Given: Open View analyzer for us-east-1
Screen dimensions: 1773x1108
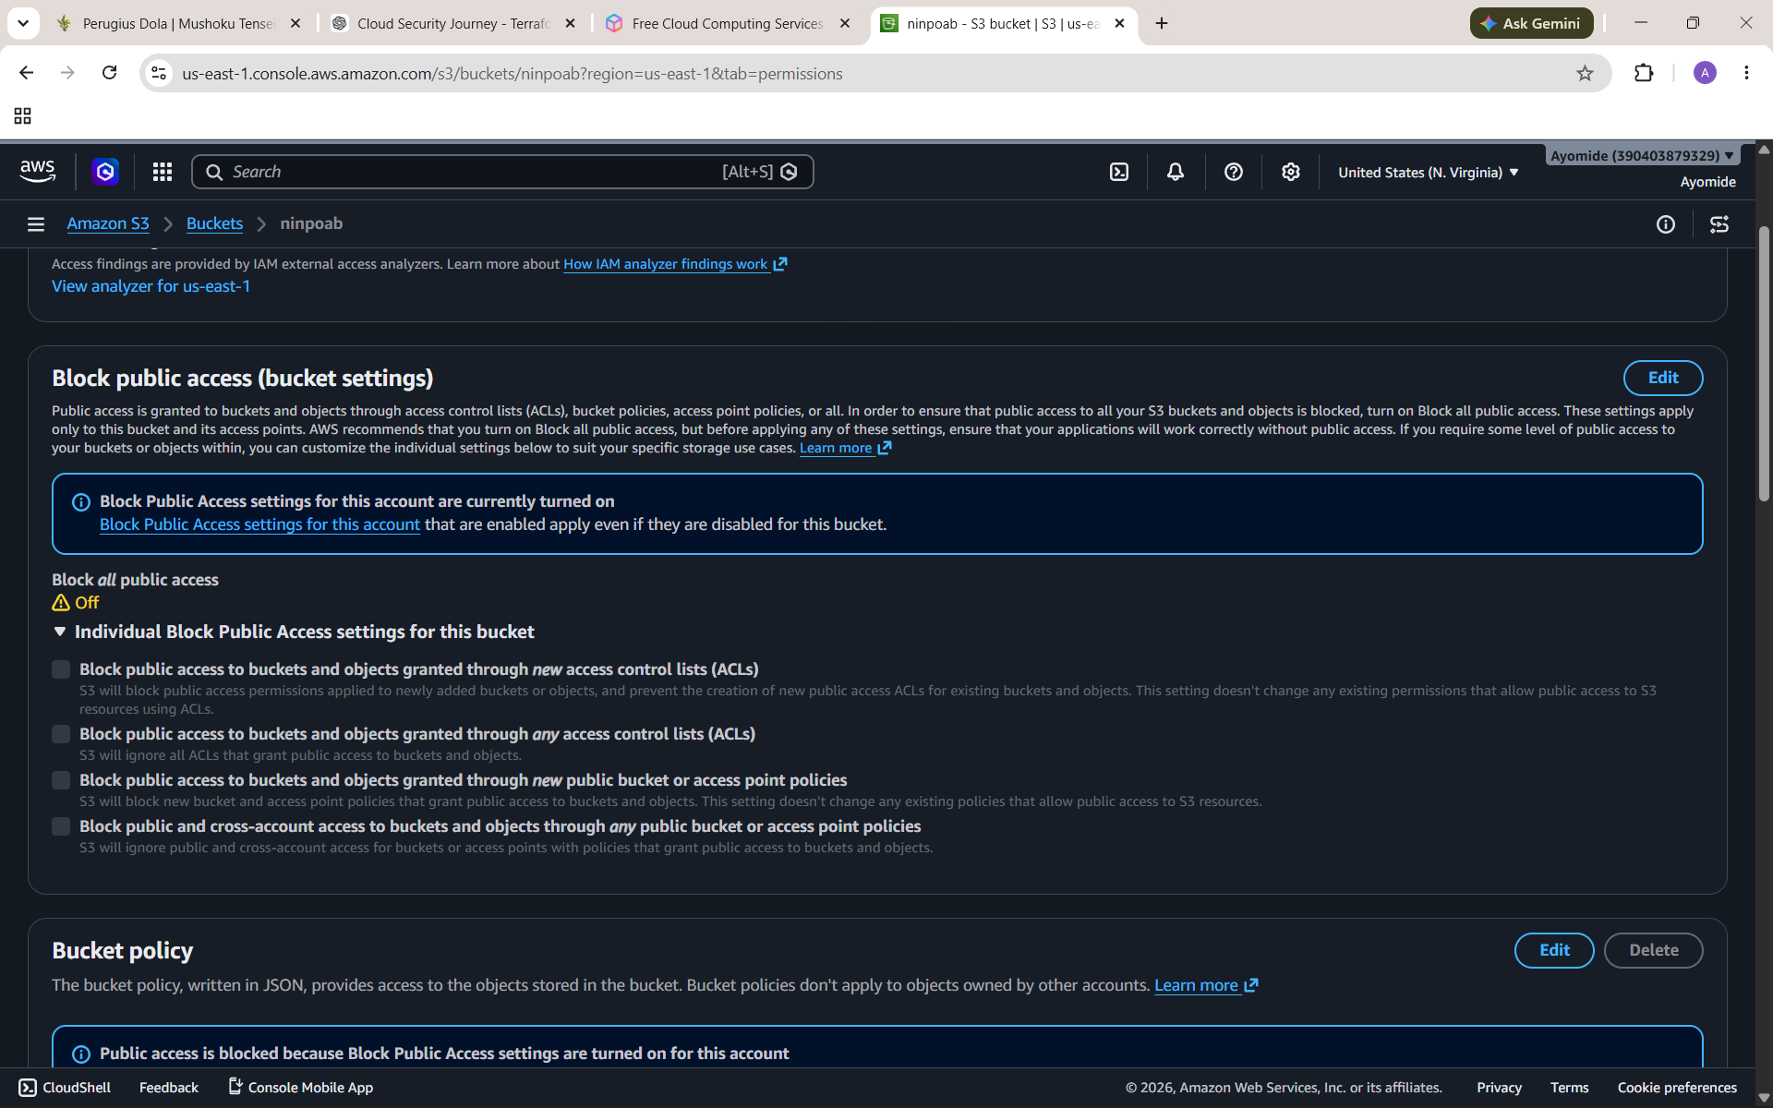Looking at the screenshot, I should pyautogui.click(x=151, y=286).
